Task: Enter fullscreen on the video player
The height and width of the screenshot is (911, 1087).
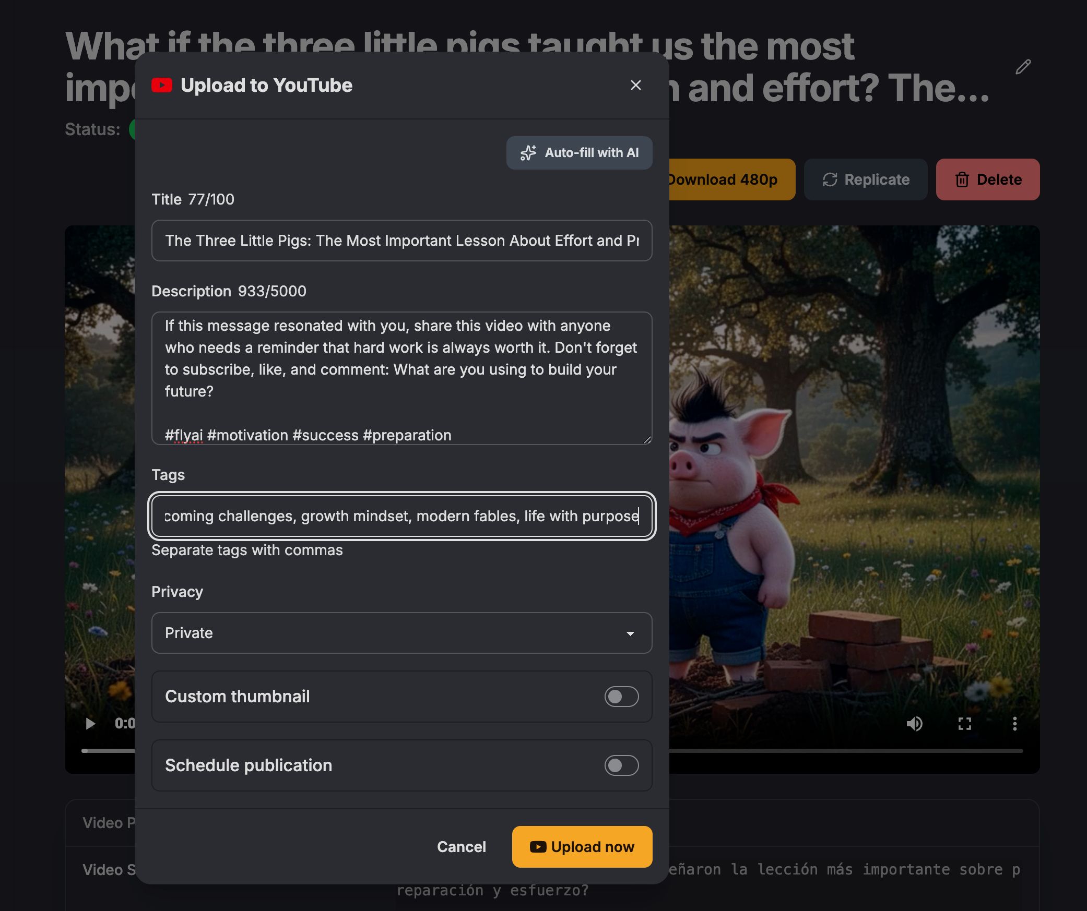Action: pos(964,723)
